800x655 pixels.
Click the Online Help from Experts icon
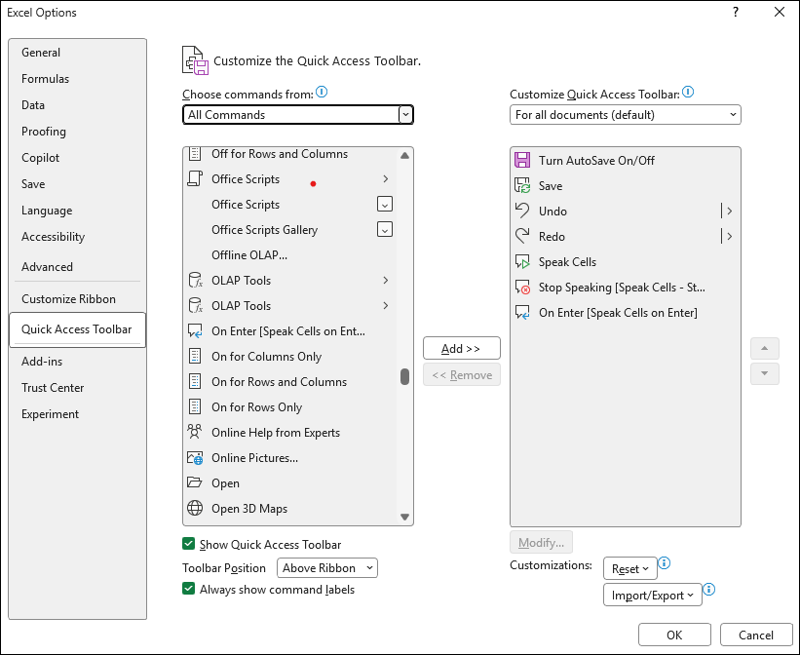click(x=194, y=433)
